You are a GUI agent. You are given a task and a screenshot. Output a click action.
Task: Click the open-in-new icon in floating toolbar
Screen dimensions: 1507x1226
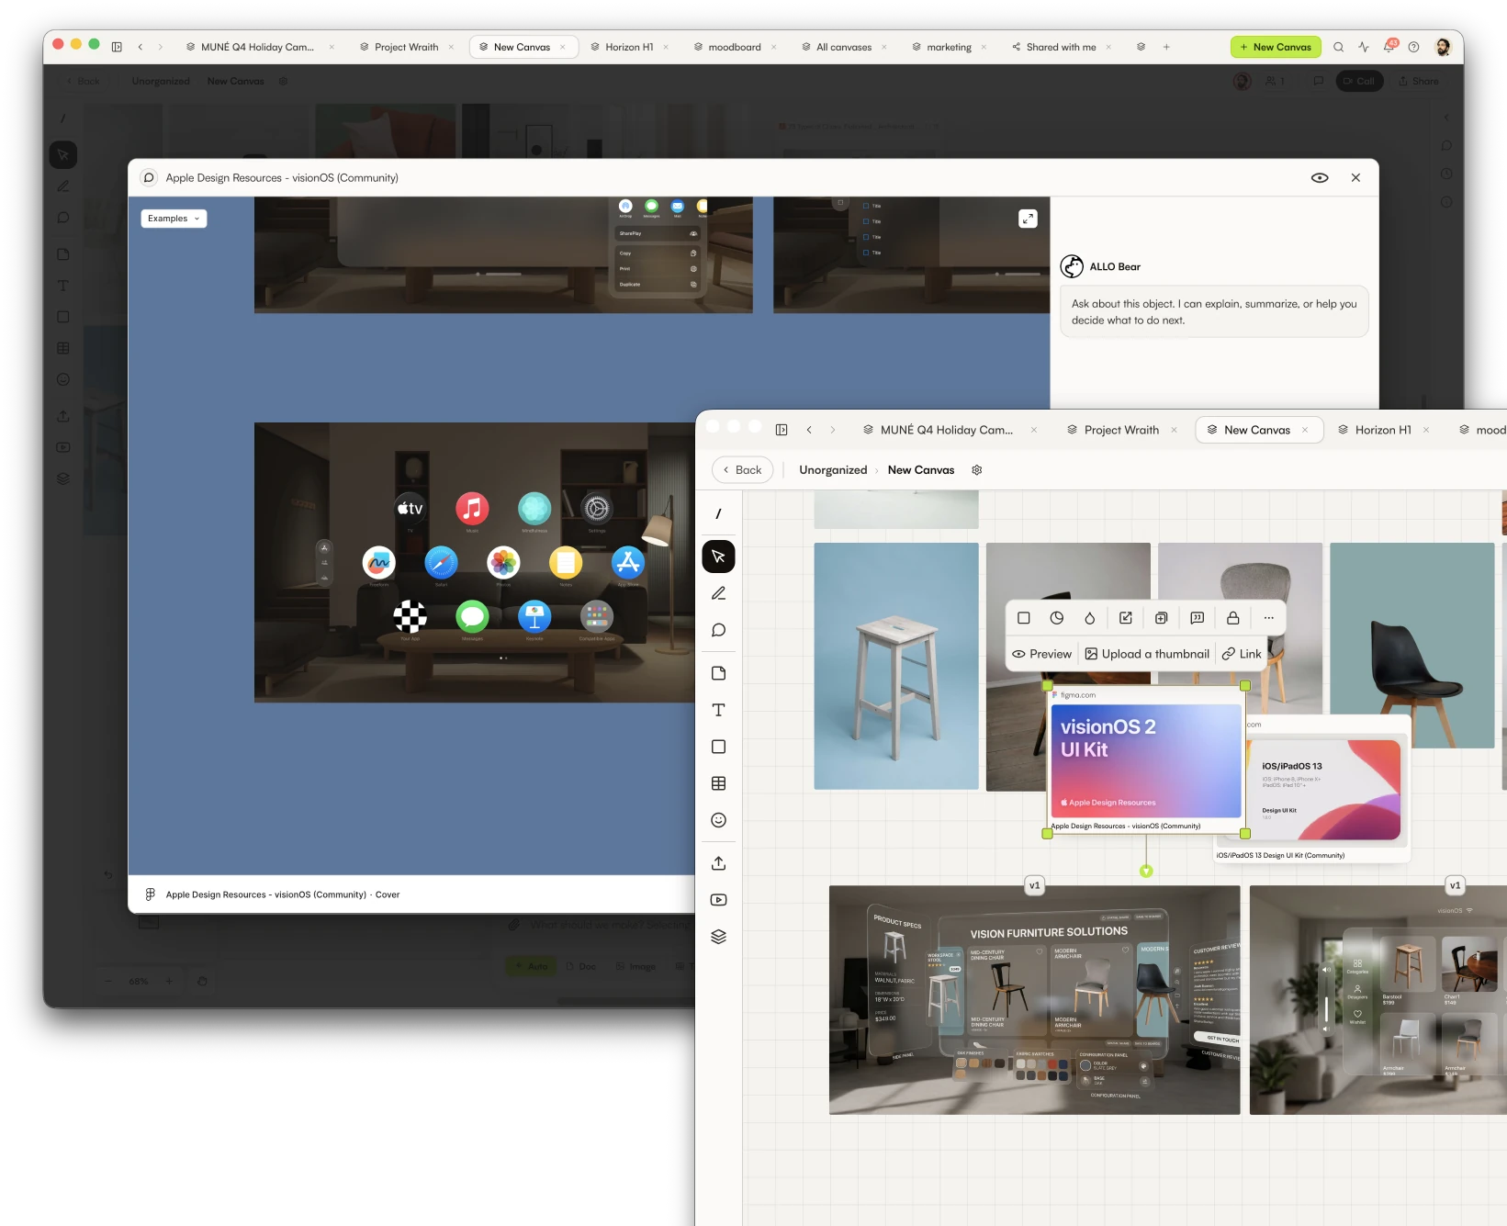click(x=1126, y=618)
